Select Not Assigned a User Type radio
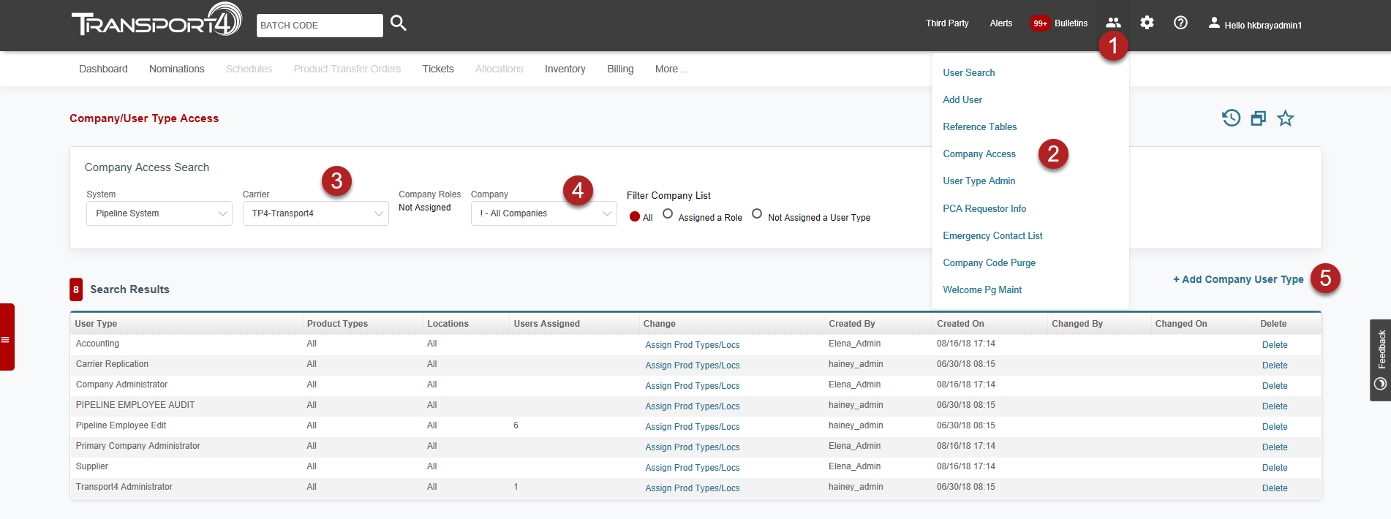This screenshot has width=1391, height=519. (x=757, y=214)
